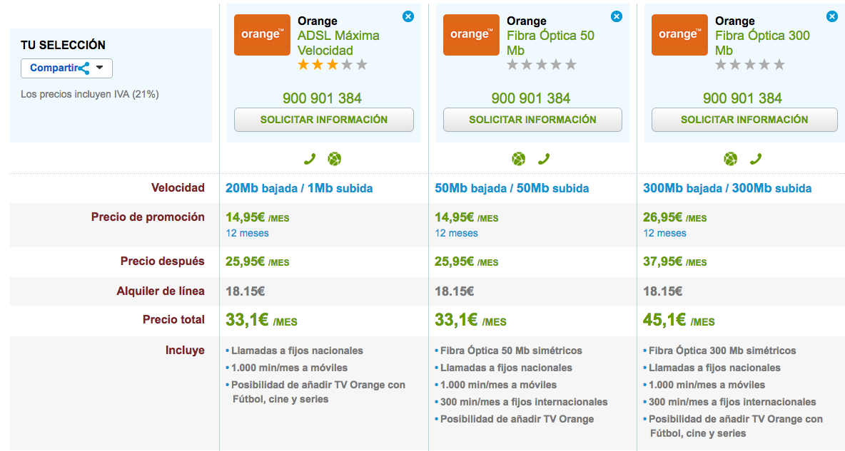Viewport: 845px width, 451px height.
Task: Request information for Fibra Óptica 300 Mb
Action: pos(744,120)
